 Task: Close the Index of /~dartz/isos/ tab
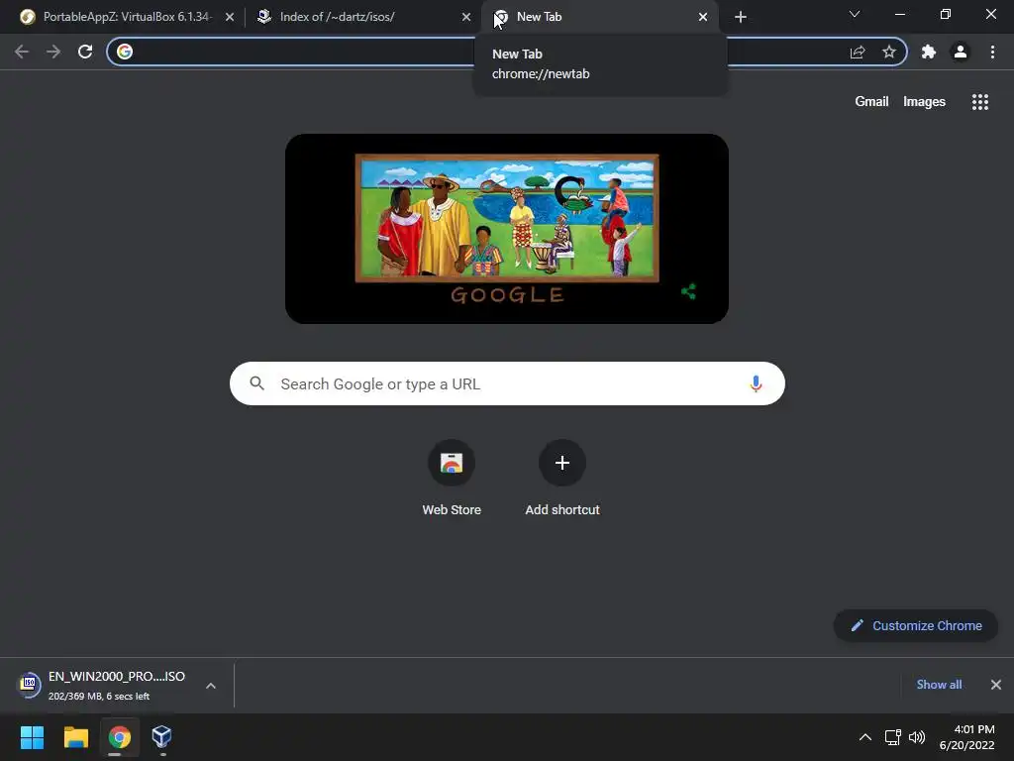coord(466,17)
